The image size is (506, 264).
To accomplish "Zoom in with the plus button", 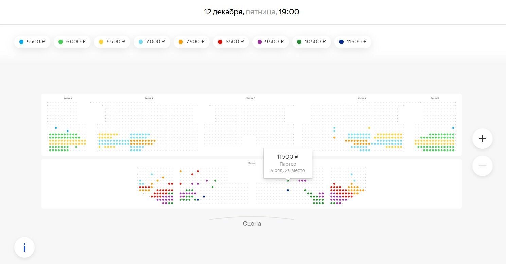I will (482, 139).
